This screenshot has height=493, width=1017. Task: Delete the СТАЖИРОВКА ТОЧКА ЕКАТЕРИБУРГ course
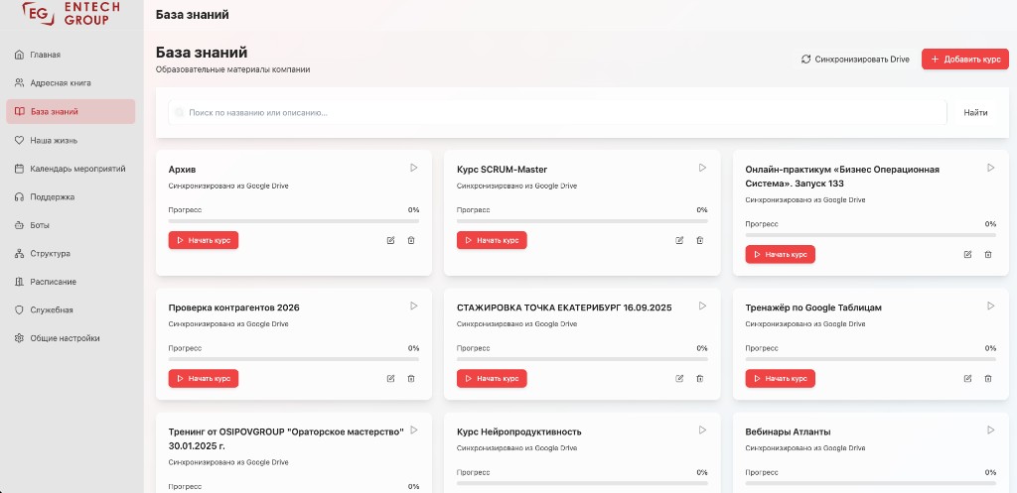(x=700, y=378)
